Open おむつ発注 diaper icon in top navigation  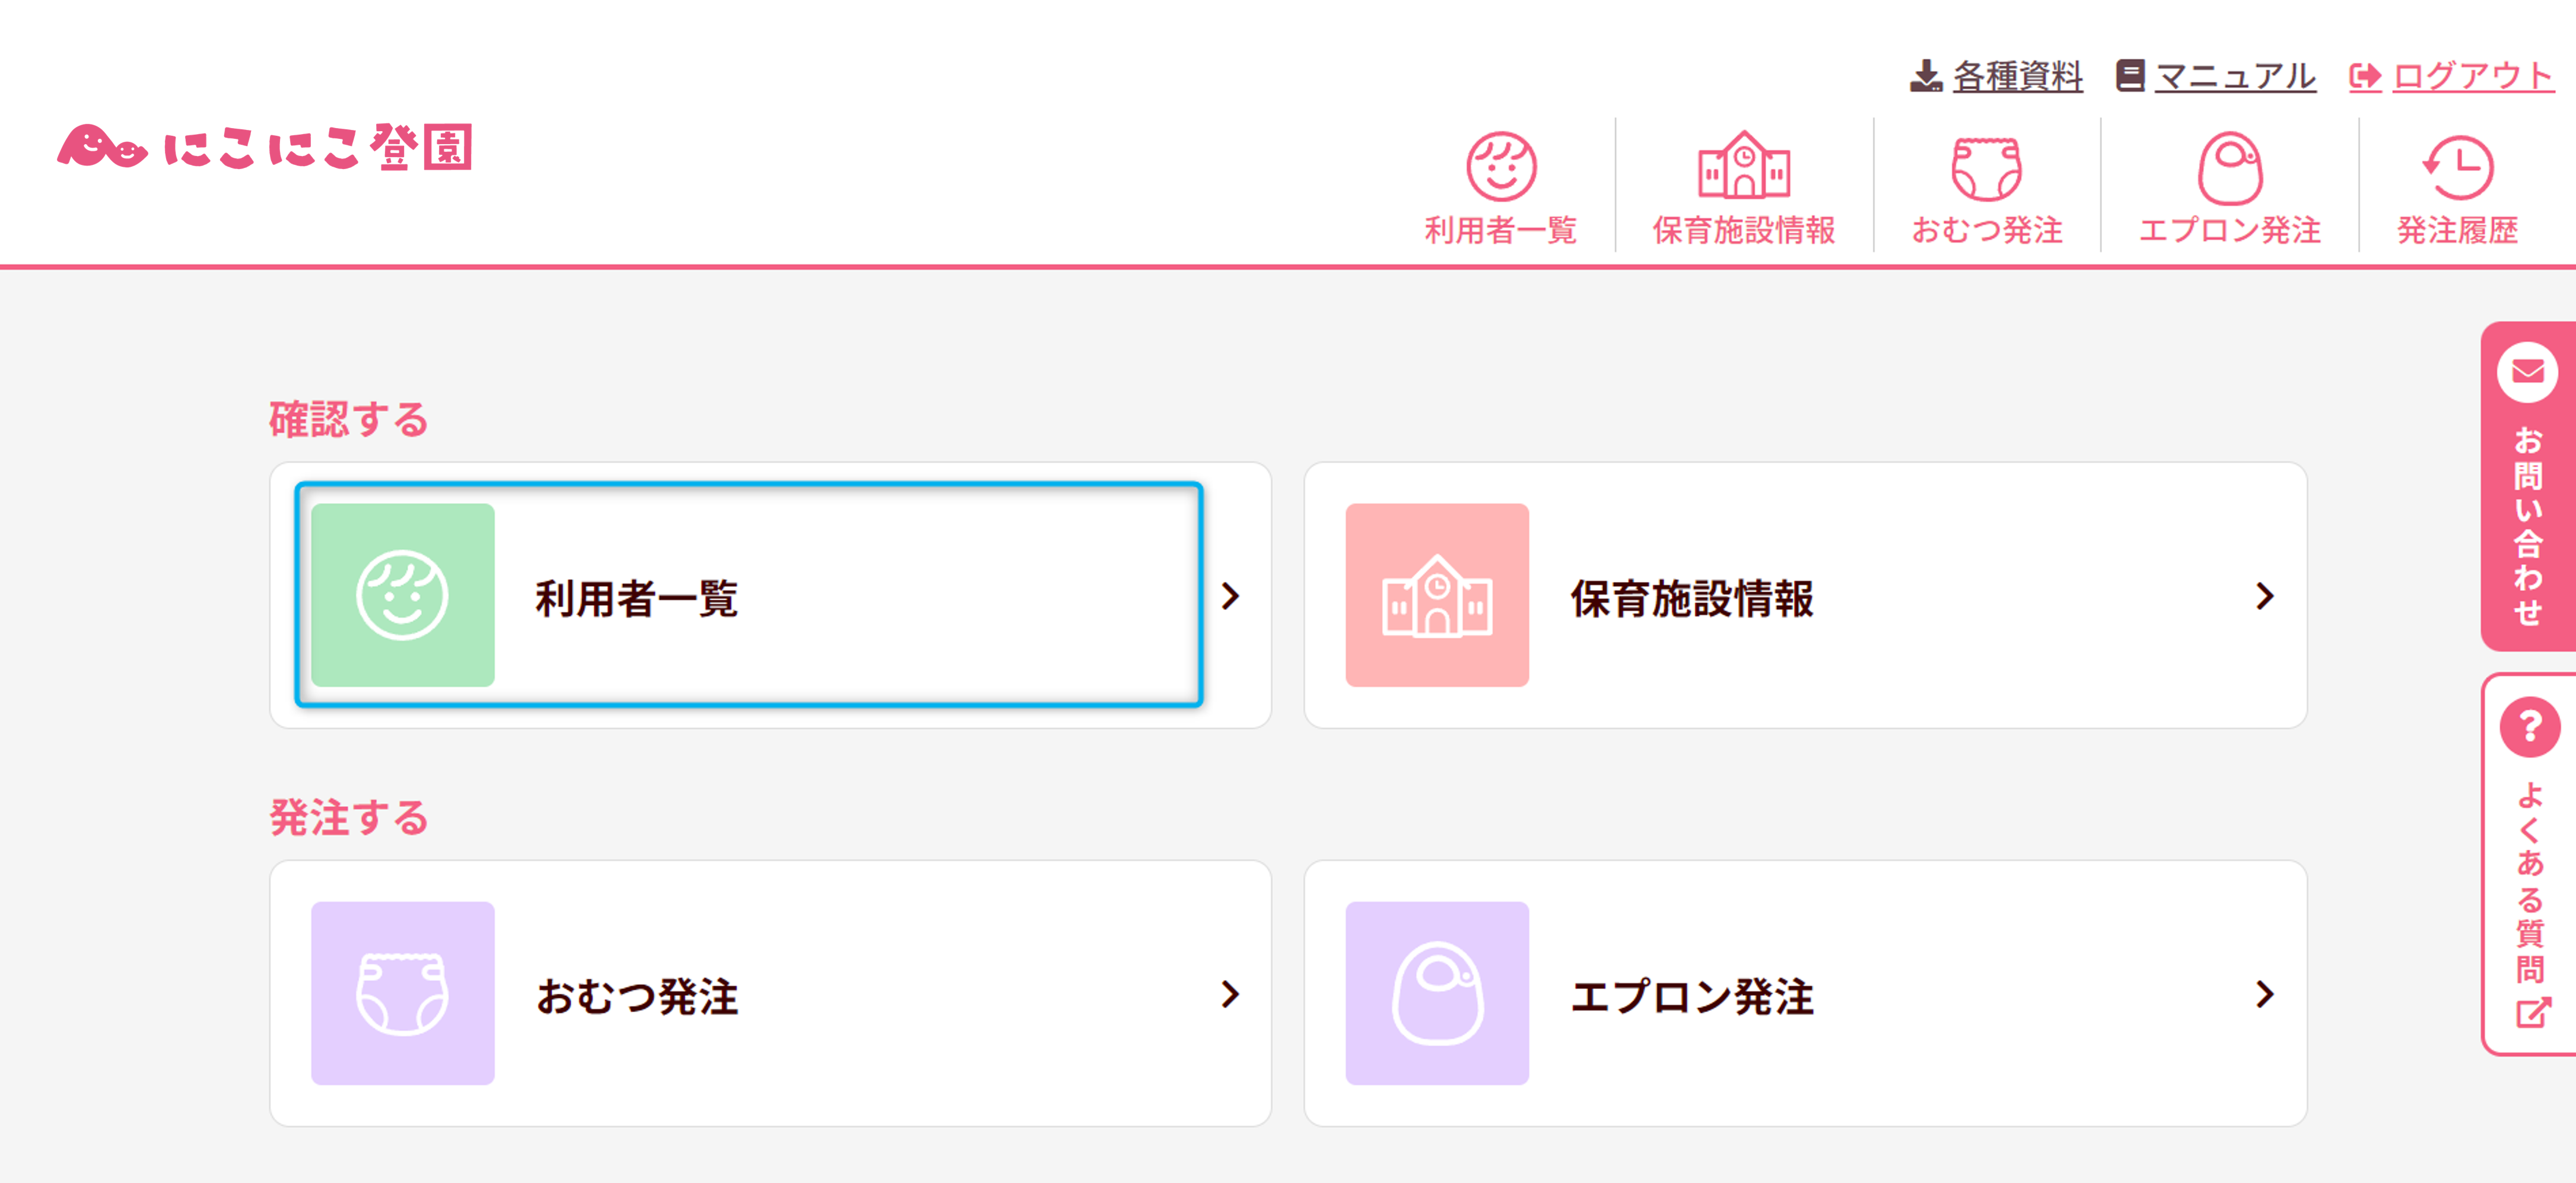(x=1986, y=168)
